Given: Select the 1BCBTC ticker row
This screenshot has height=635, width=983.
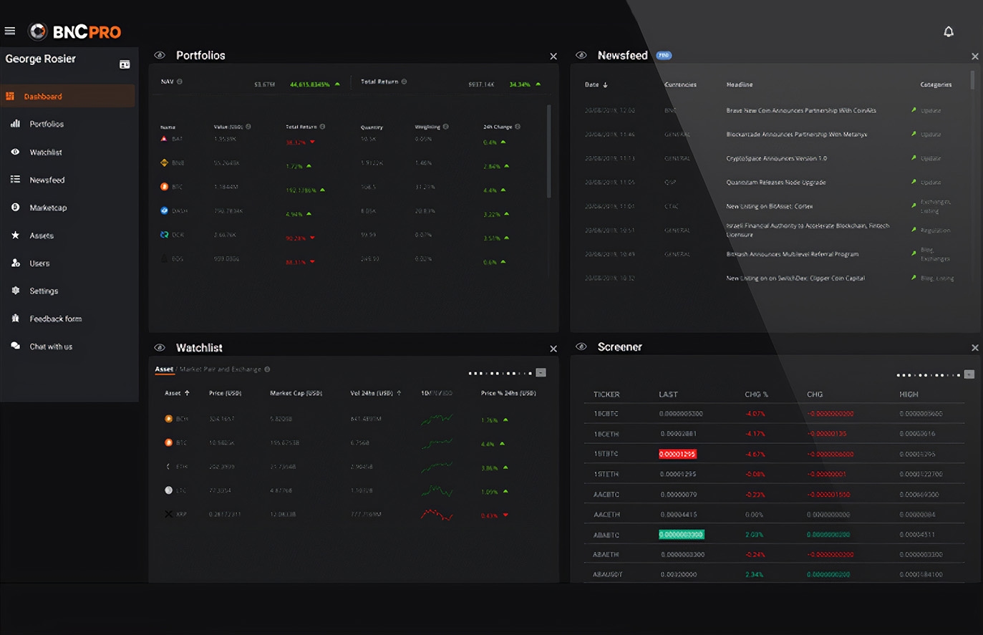Looking at the screenshot, I should point(774,414).
